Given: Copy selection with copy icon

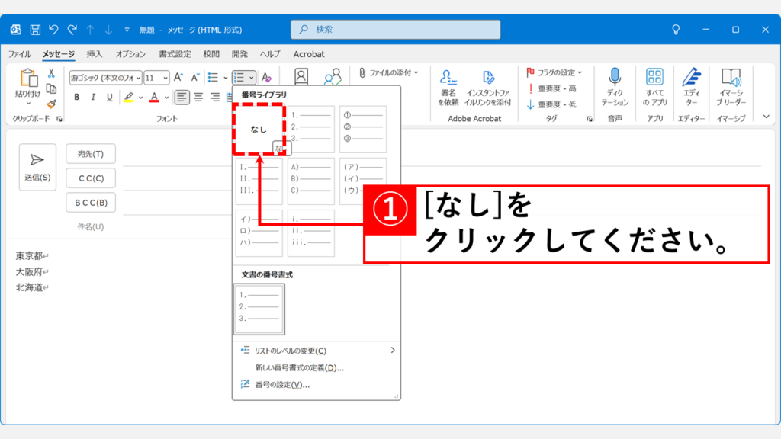Looking at the screenshot, I should (x=51, y=88).
